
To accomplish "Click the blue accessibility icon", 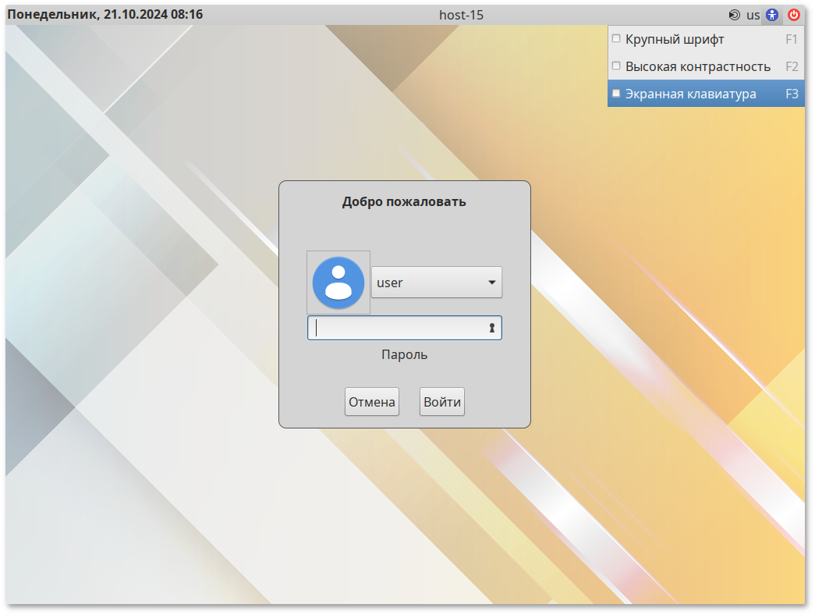I will tap(772, 15).
